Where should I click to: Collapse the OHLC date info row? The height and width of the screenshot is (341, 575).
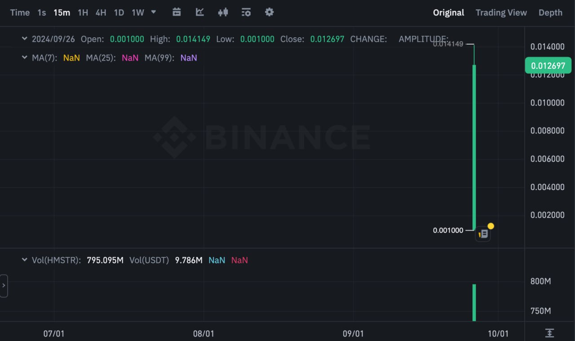pyautogui.click(x=24, y=39)
